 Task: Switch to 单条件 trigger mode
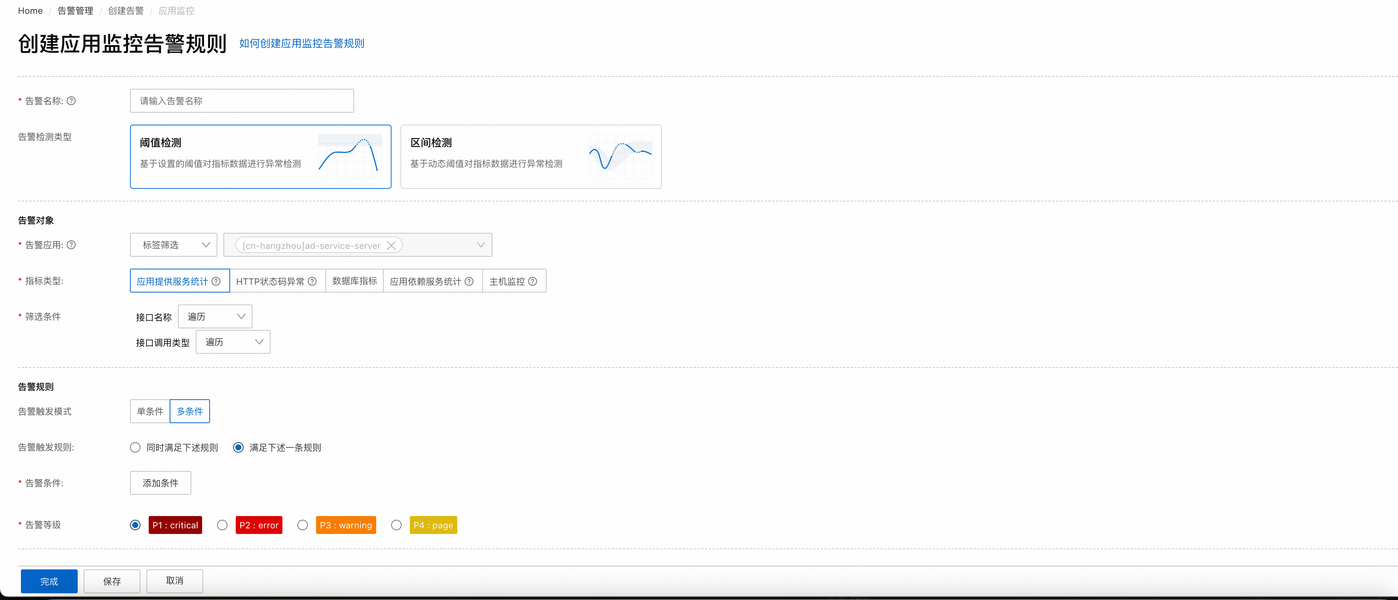(150, 412)
